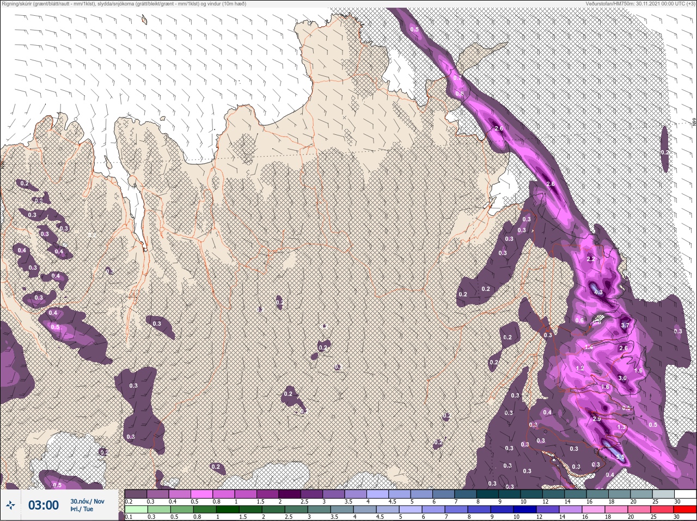Click the 1.2 precipitation value on map
Viewport: 697px width, 521px height.
580,368
